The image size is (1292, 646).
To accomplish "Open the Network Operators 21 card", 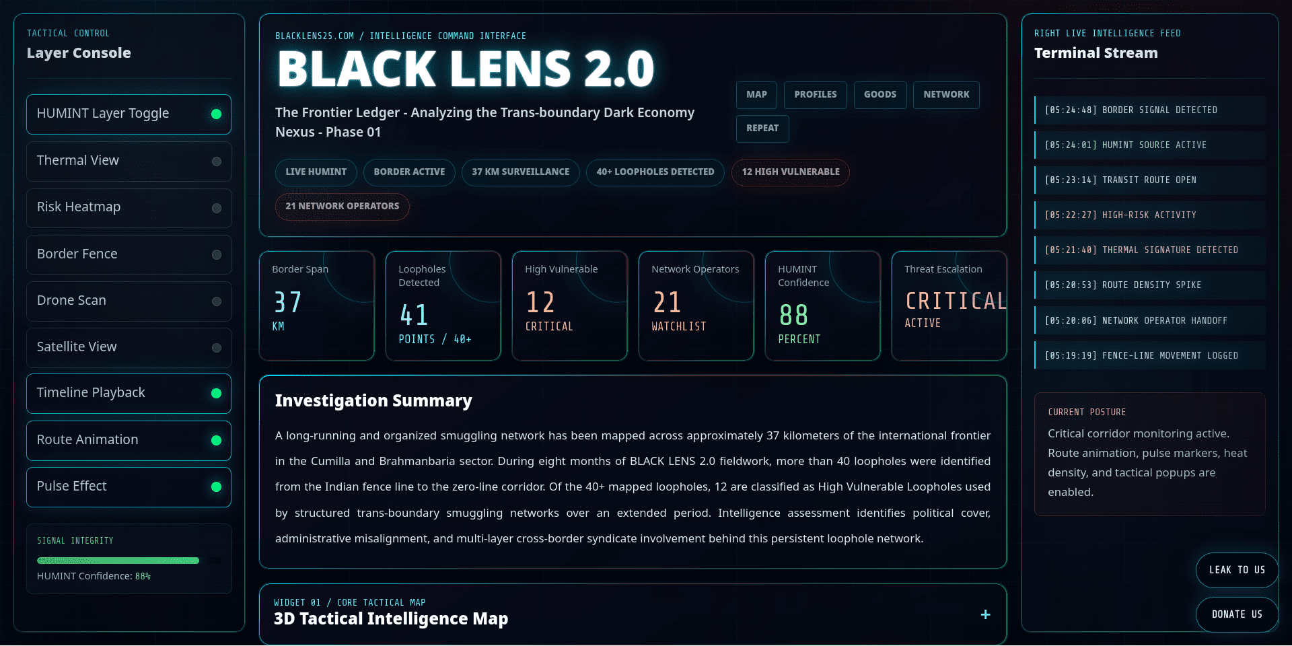I will [696, 306].
